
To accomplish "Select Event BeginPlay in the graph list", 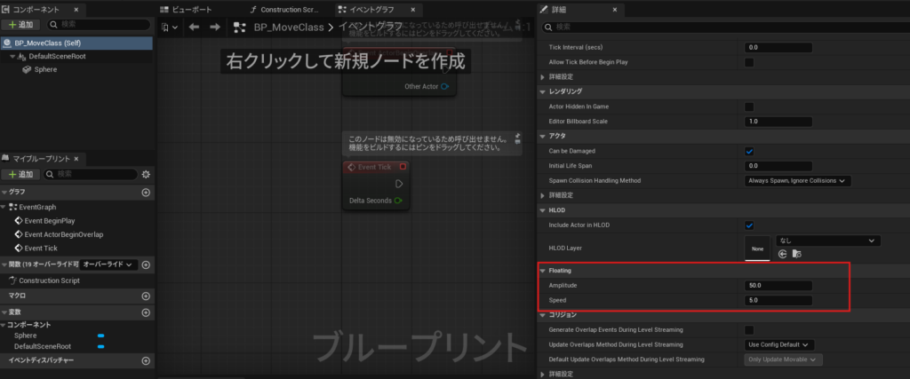I will click(49, 220).
